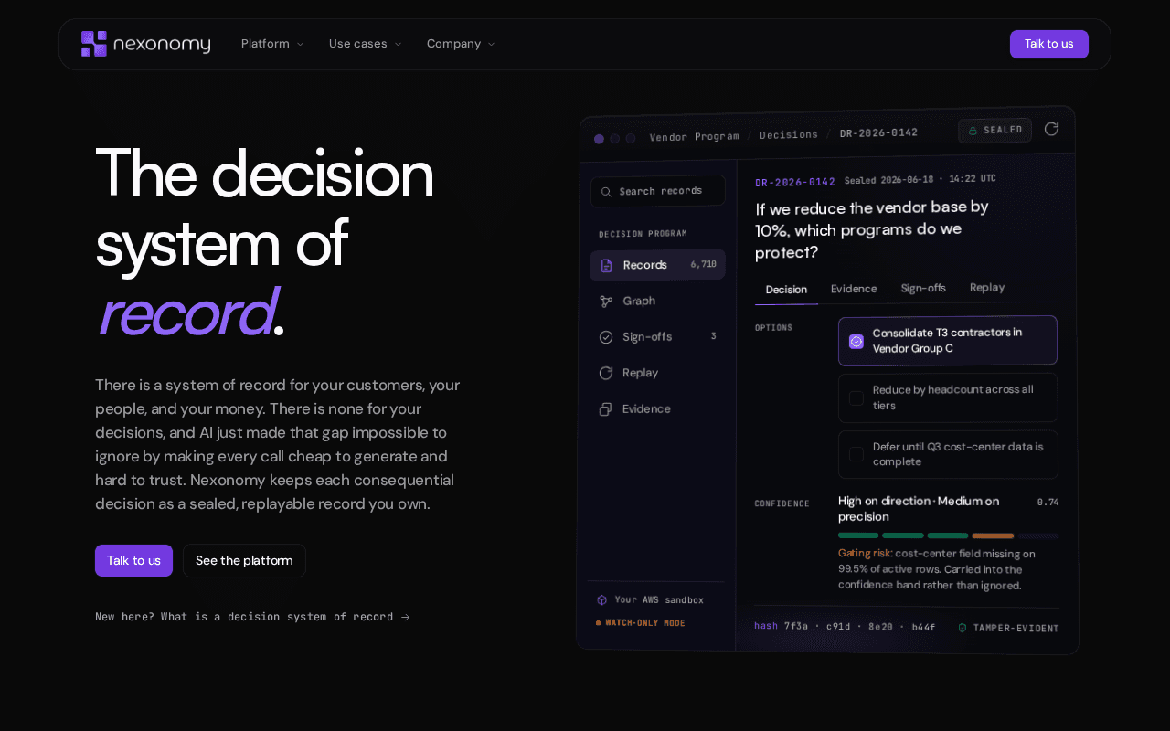Screen dimensions: 1170x731
Task: Click the magnifier icon in Search records
Action: pos(606,191)
